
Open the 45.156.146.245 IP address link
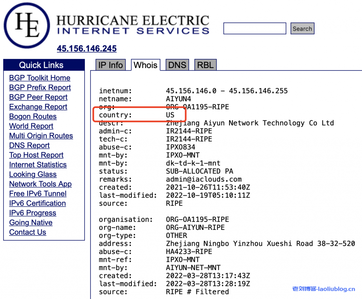click(87, 49)
